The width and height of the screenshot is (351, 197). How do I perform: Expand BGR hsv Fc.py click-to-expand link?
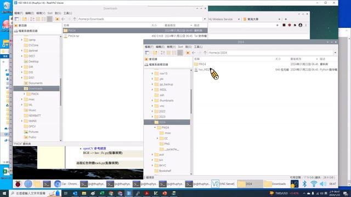(103, 153)
